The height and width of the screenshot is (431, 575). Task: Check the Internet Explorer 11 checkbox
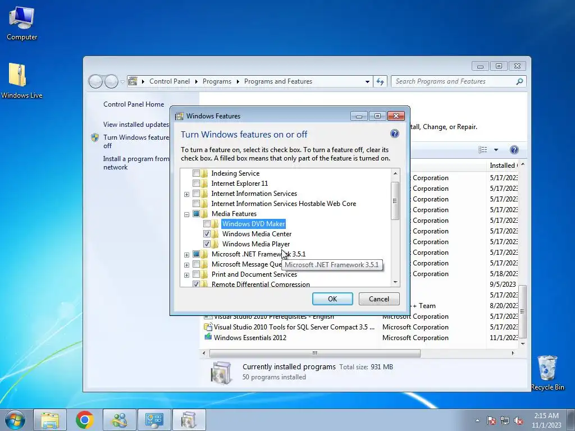point(196,184)
